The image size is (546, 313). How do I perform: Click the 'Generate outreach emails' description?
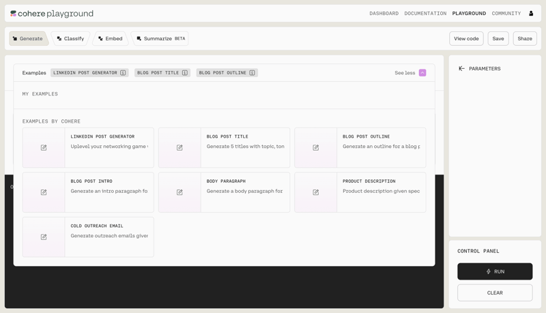(109, 235)
